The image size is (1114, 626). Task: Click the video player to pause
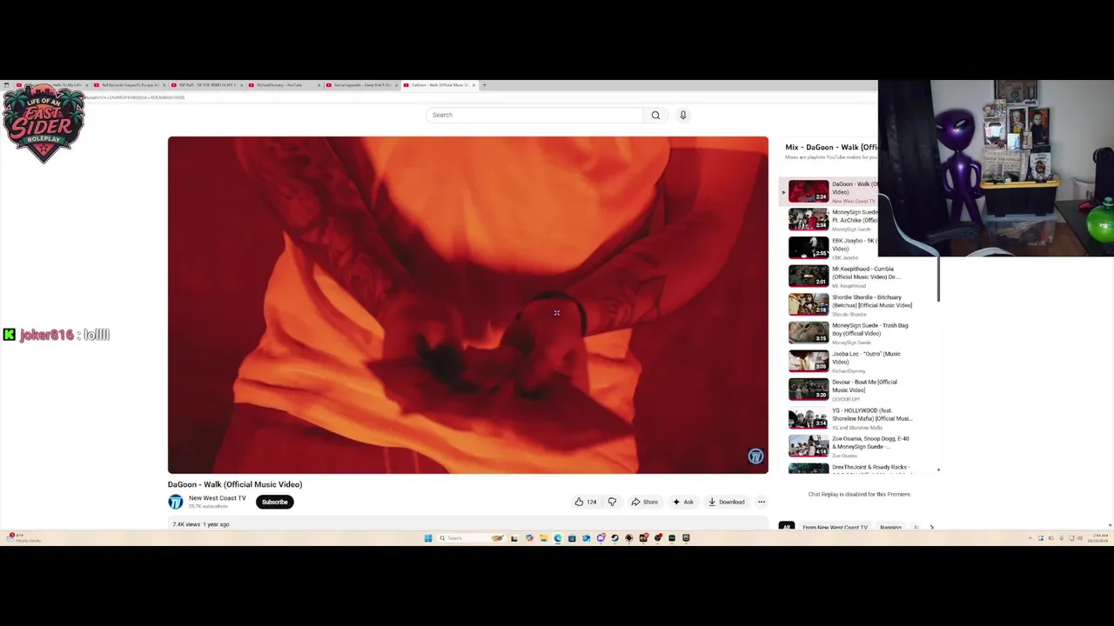468,304
